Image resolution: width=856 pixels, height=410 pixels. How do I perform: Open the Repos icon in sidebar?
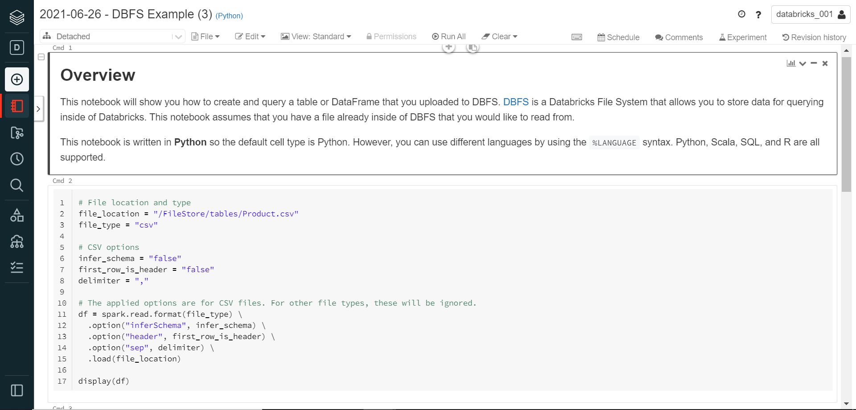click(x=17, y=133)
